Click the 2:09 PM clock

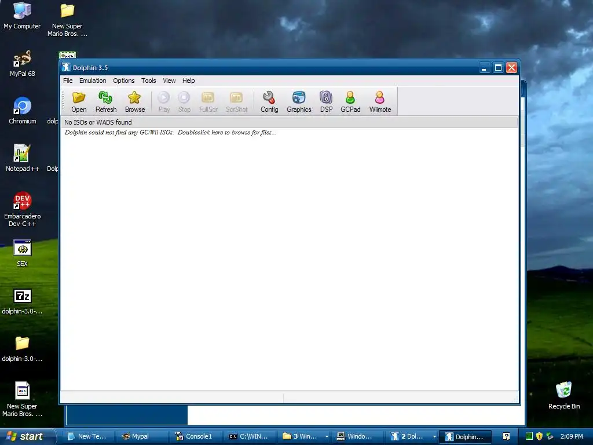pyautogui.click(x=572, y=436)
